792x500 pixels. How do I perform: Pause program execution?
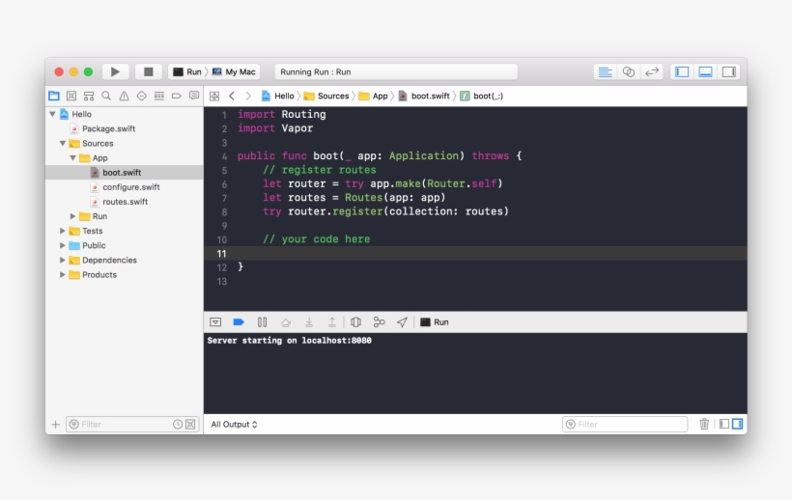tap(262, 321)
